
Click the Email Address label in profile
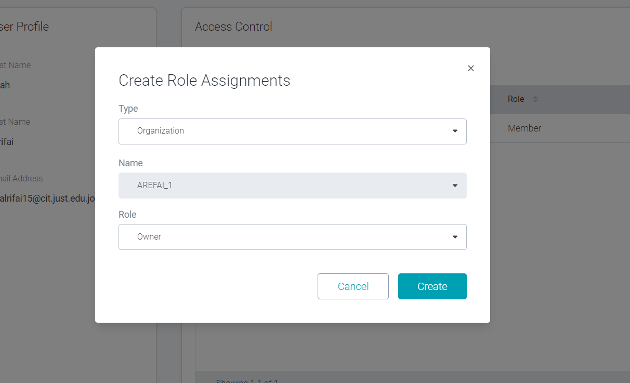[21, 178]
